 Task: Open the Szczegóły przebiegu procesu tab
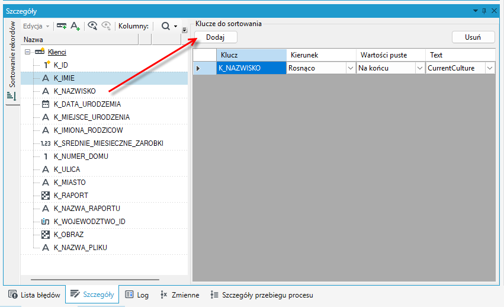coord(262,295)
